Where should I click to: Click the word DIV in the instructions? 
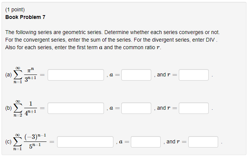[210, 40]
